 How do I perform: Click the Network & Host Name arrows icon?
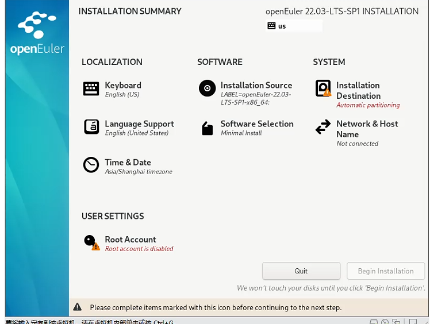tap(323, 126)
